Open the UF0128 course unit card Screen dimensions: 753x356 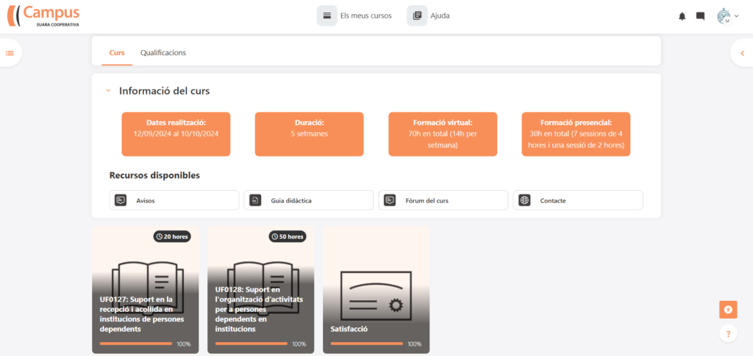[x=261, y=290]
